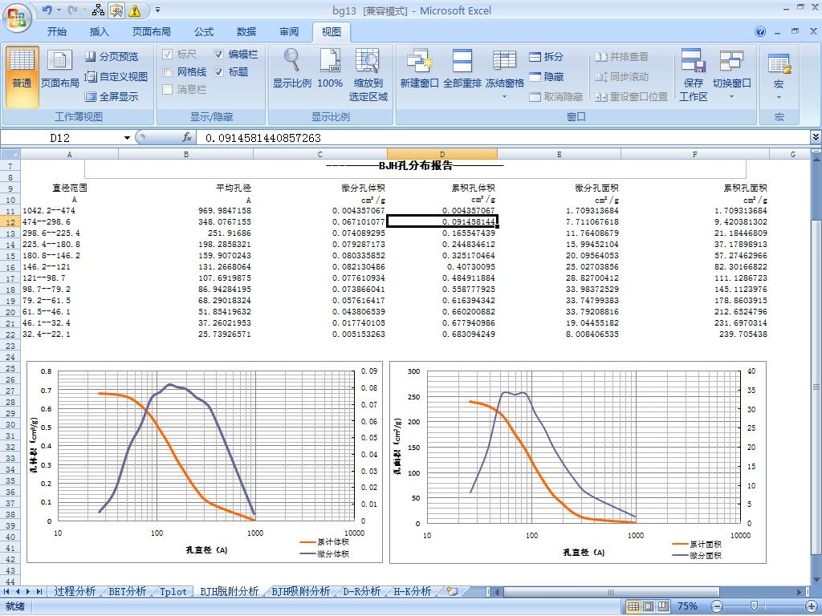Click the formula bar input field
This screenshot has width=822, height=616.
coord(498,138)
